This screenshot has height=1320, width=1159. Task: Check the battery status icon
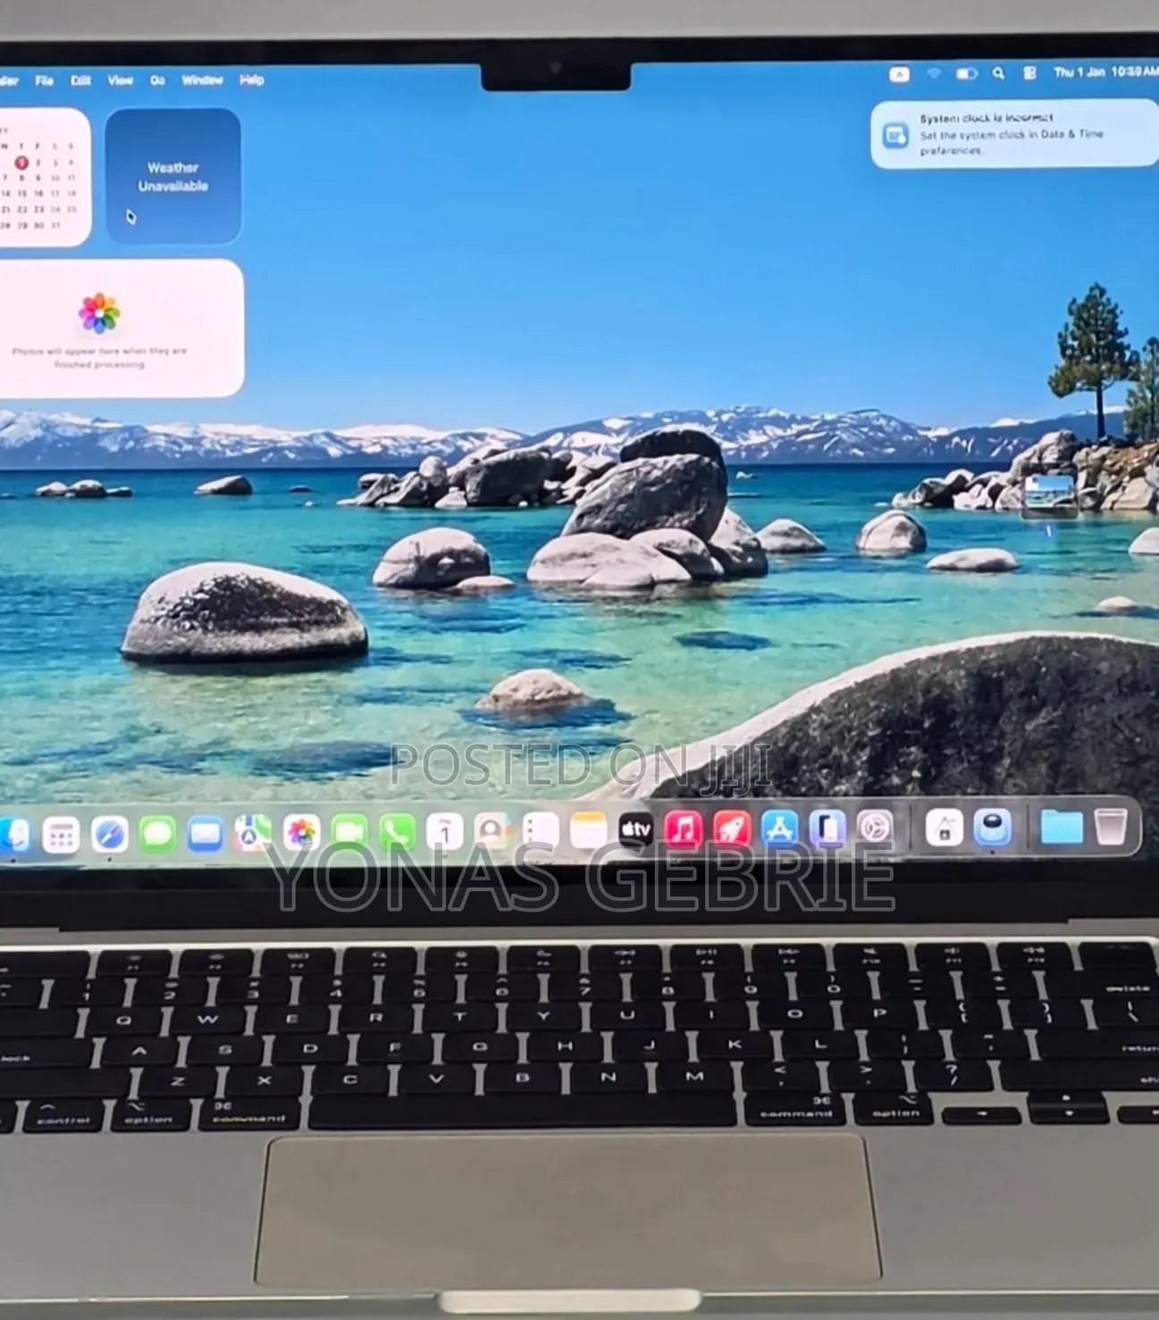(x=967, y=73)
